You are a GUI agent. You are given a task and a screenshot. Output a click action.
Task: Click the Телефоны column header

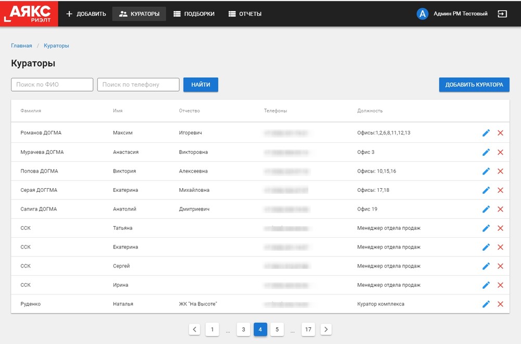click(x=276, y=110)
